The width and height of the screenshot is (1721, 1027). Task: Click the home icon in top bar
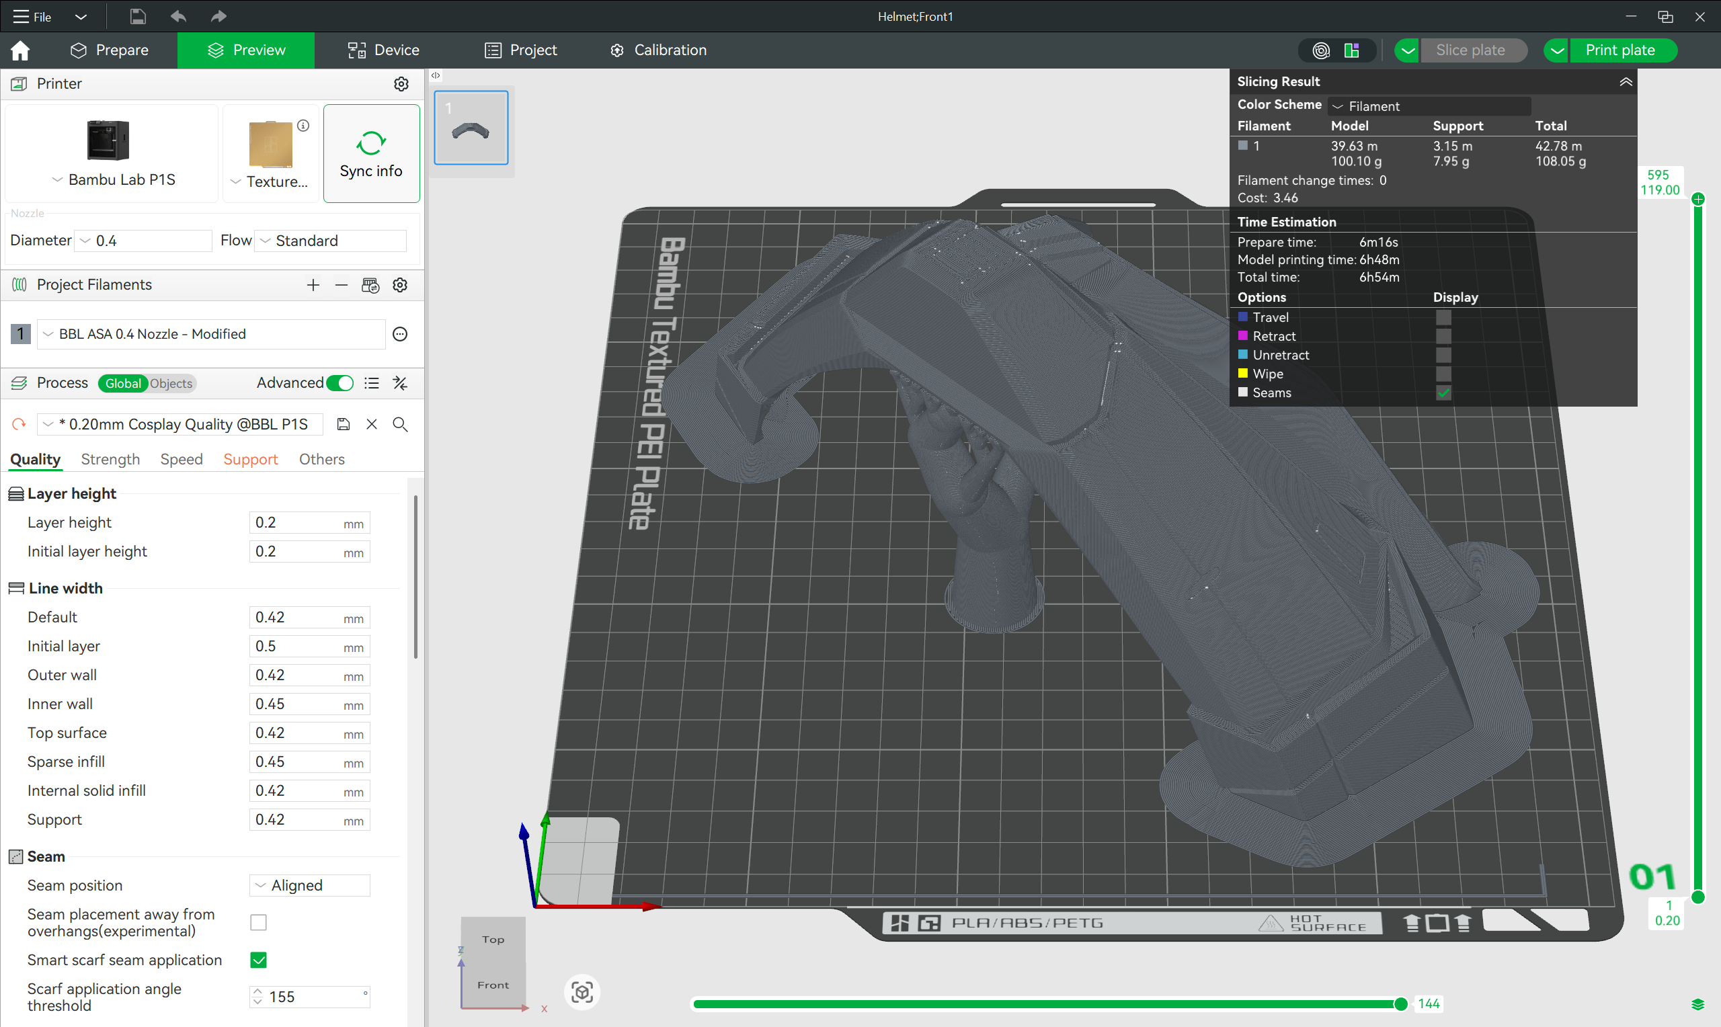[x=20, y=50]
